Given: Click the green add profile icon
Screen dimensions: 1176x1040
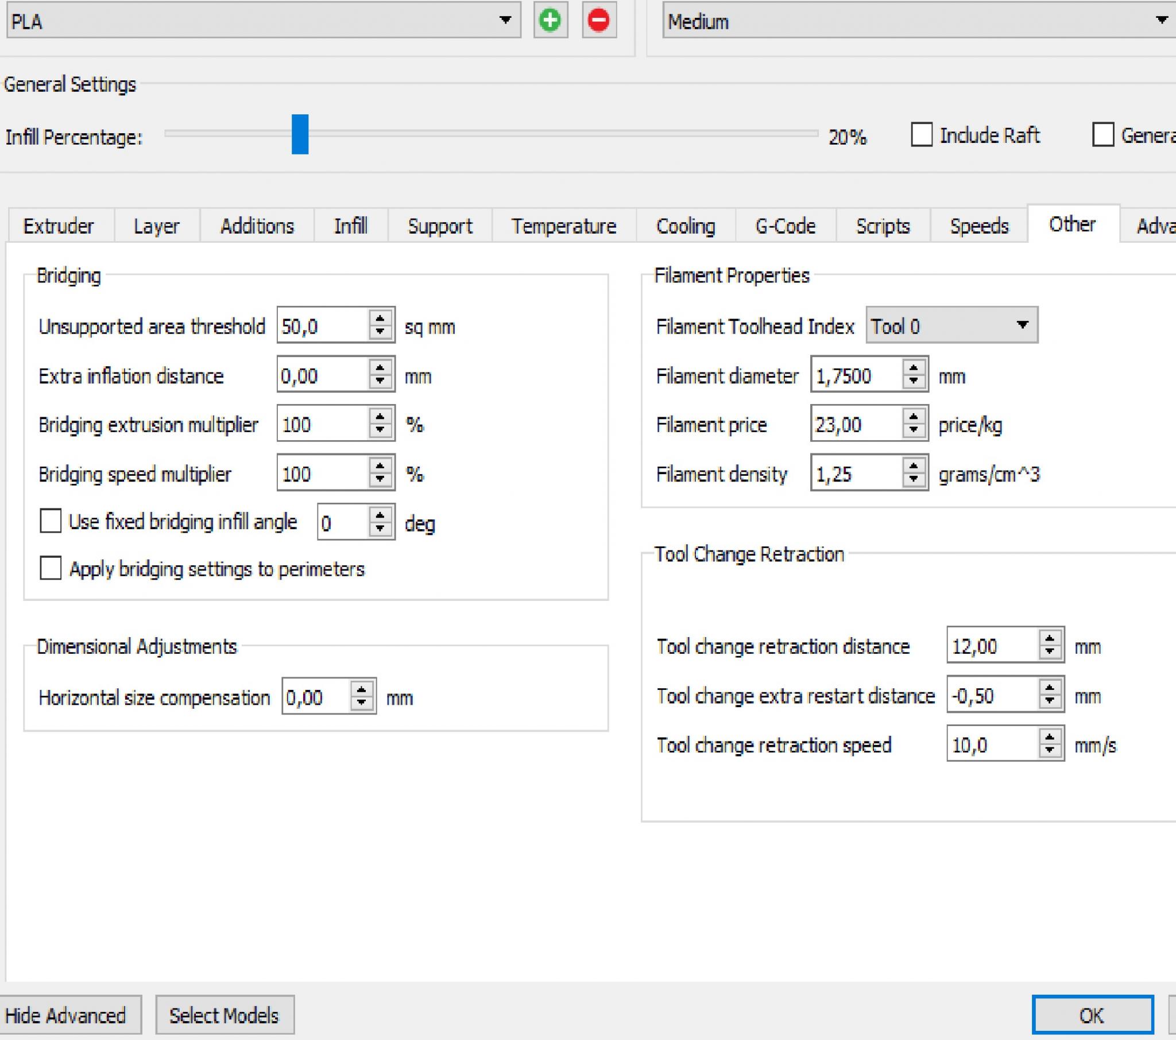Looking at the screenshot, I should 550,21.
